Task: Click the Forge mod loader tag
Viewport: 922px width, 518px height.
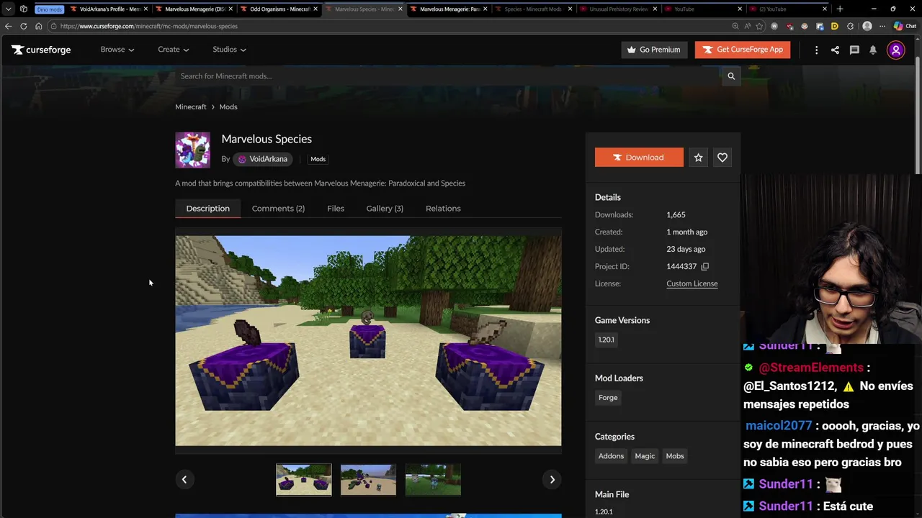Action: tap(608, 398)
